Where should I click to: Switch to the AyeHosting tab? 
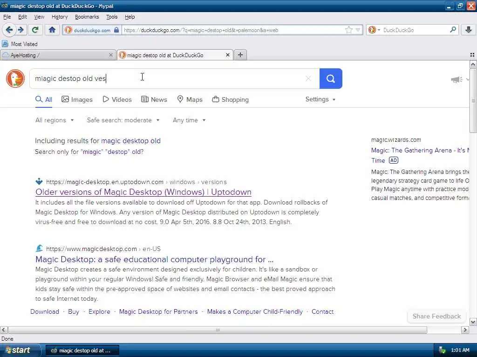tap(58, 55)
